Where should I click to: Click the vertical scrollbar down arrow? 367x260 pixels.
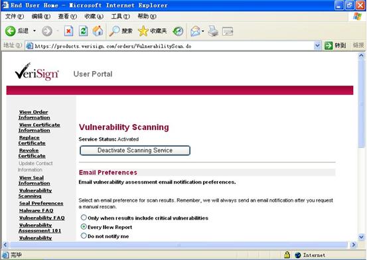(x=361, y=237)
